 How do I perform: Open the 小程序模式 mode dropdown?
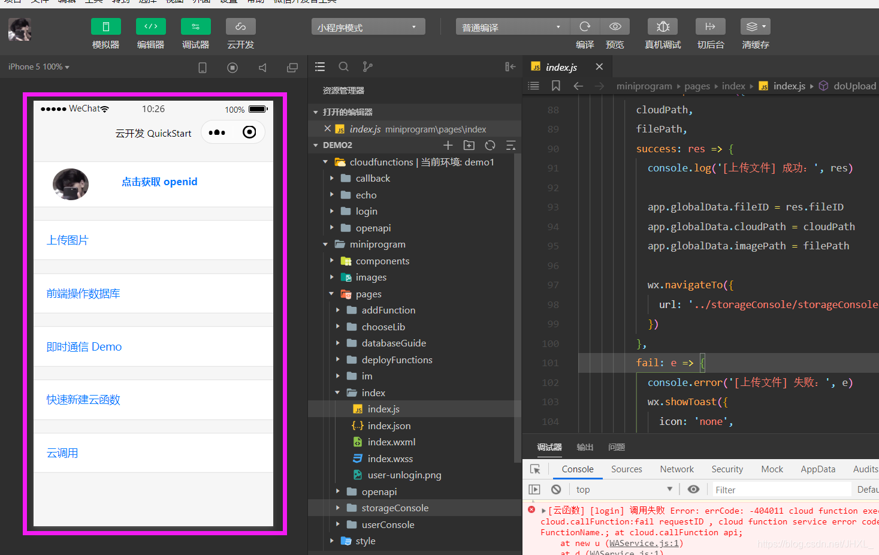(x=368, y=27)
